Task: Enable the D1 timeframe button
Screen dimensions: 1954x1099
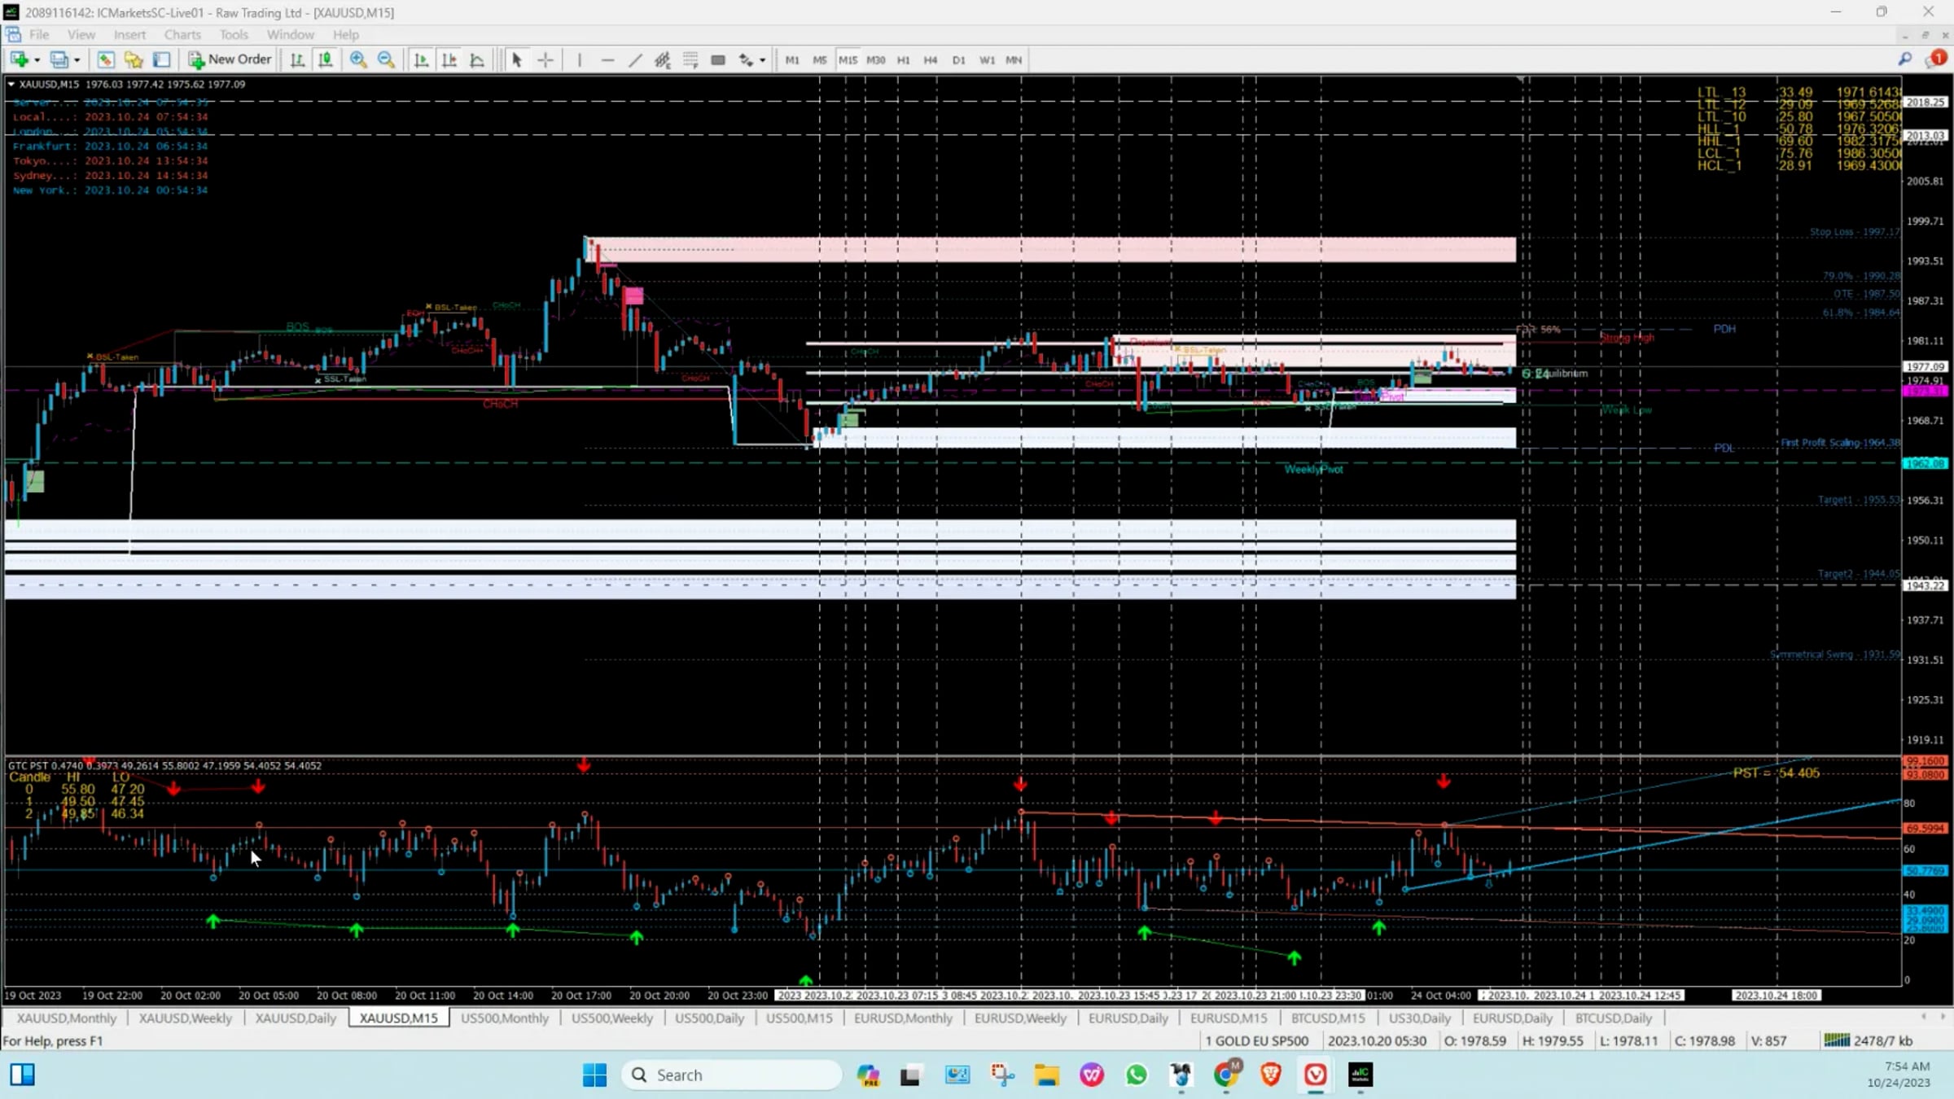Action: click(x=958, y=59)
